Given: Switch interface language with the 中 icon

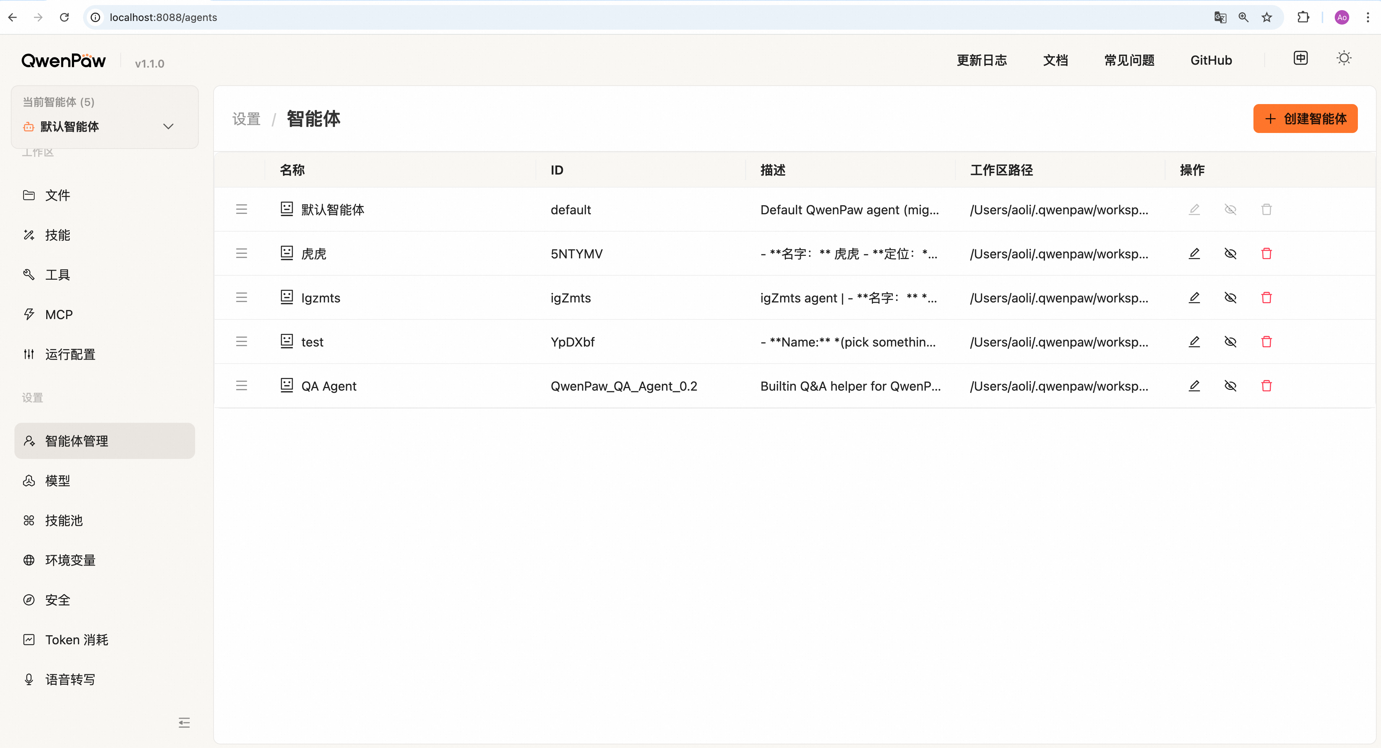Looking at the screenshot, I should tap(1300, 58).
